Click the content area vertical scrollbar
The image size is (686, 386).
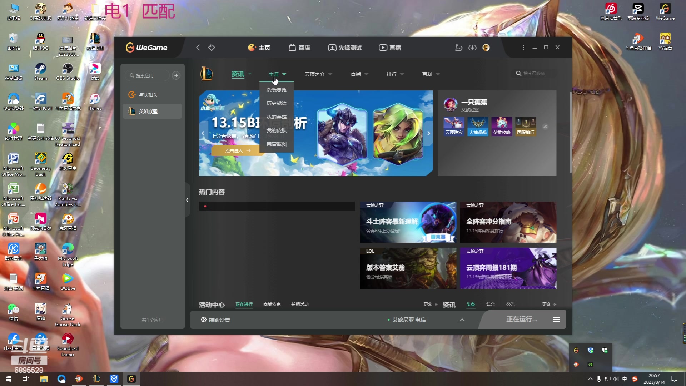(x=570, y=133)
